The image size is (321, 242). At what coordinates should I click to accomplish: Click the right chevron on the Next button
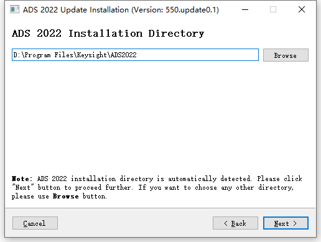tap(295, 223)
